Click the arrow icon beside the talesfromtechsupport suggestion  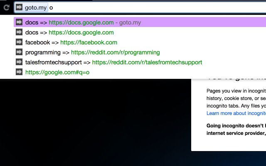pyautogui.click(x=19, y=62)
